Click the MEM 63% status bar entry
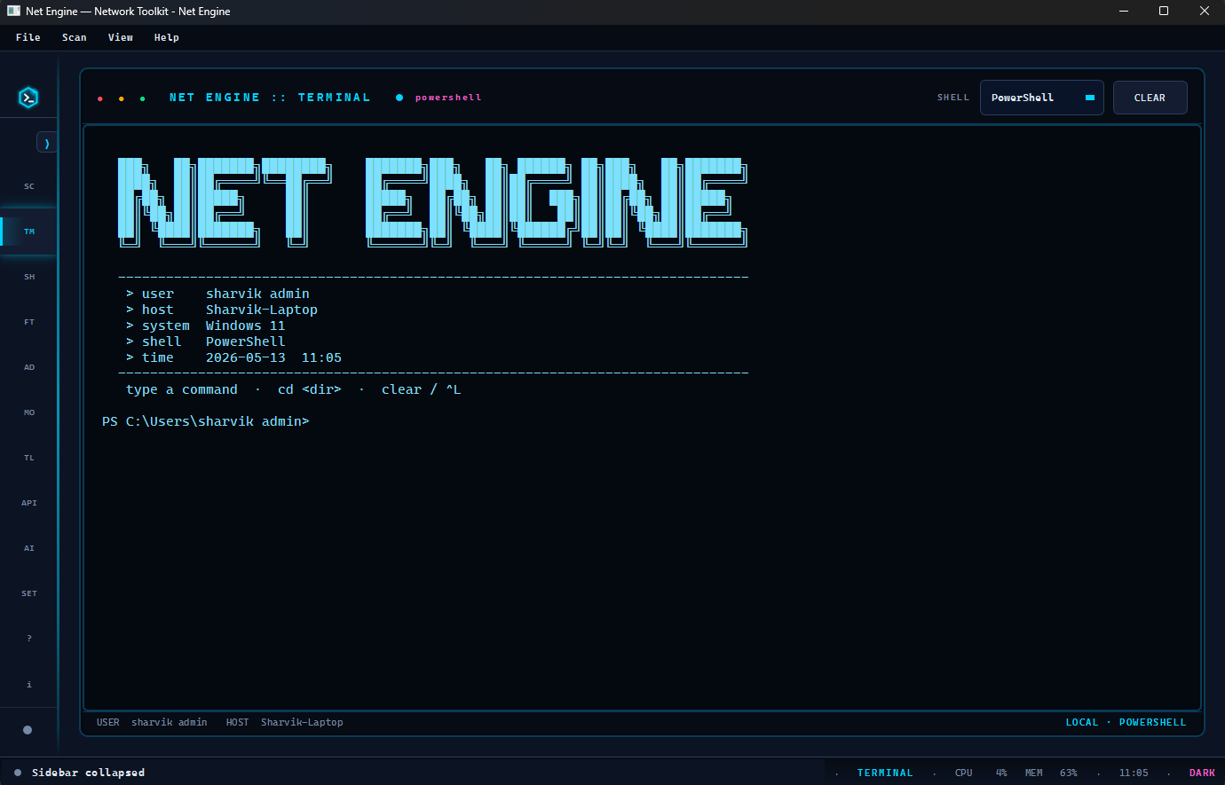The image size is (1225, 785). (1051, 773)
